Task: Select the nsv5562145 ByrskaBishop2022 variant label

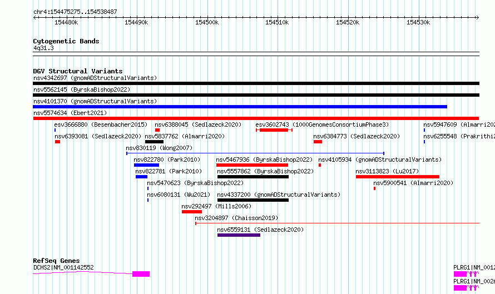Action: coord(82,89)
